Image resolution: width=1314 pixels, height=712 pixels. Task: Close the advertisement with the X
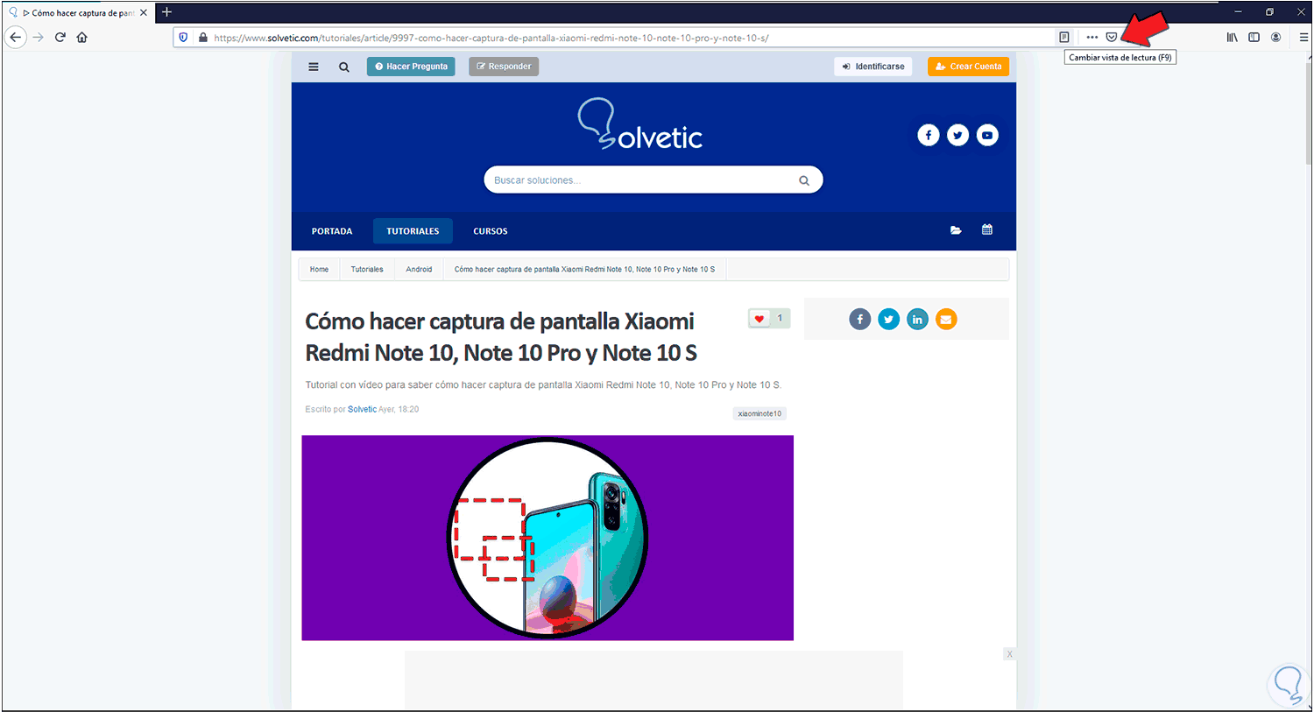pyautogui.click(x=1009, y=654)
